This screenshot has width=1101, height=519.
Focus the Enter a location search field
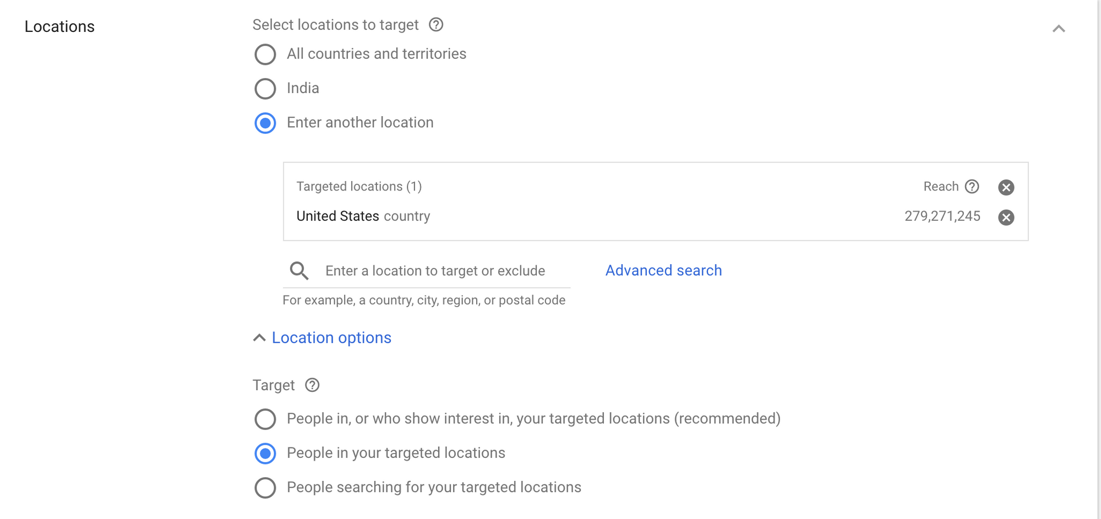435,271
